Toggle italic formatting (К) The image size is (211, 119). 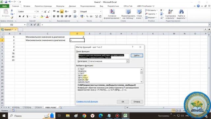pyautogui.click(x=23, y=16)
